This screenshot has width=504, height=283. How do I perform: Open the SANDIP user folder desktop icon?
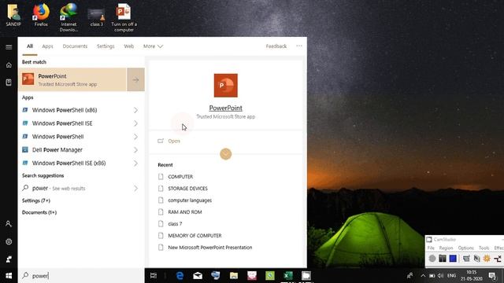tap(13, 16)
